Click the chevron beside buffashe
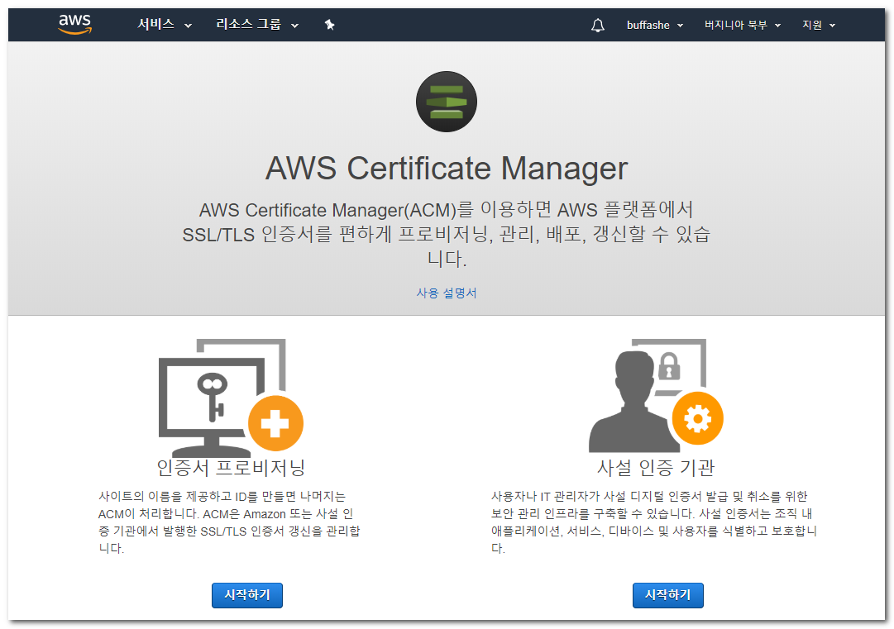This screenshot has height=629, width=894. [680, 26]
